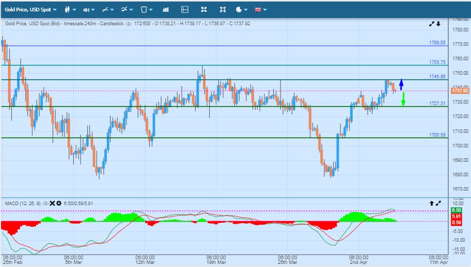Open the UK flag language menu

click(x=260, y=9)
